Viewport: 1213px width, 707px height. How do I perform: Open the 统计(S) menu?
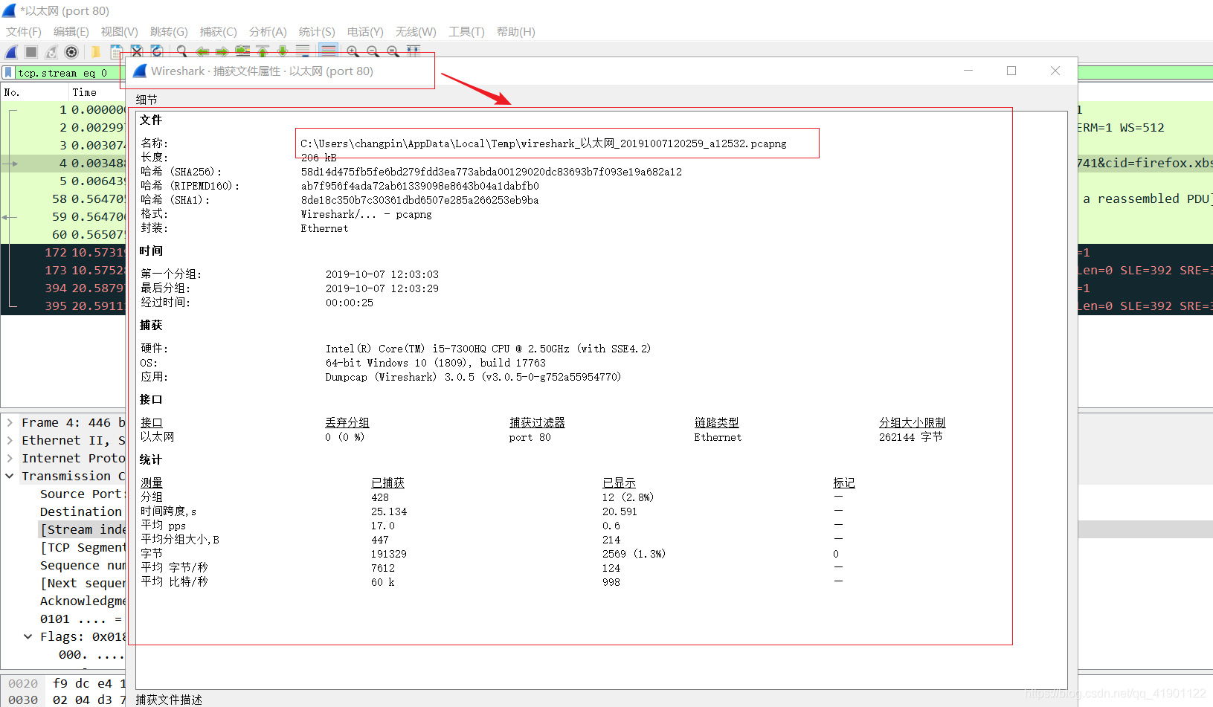tap(317, 32)
